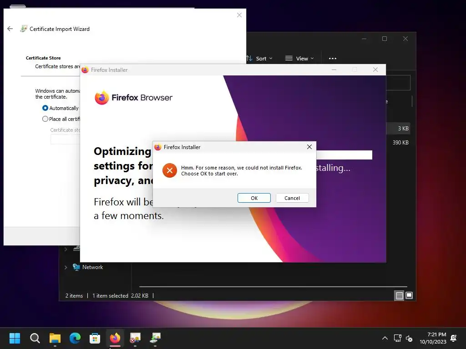Click the red error icon in the dialog
The height and width of the screenshot is (349, 466).
click(x=170, y=170)
